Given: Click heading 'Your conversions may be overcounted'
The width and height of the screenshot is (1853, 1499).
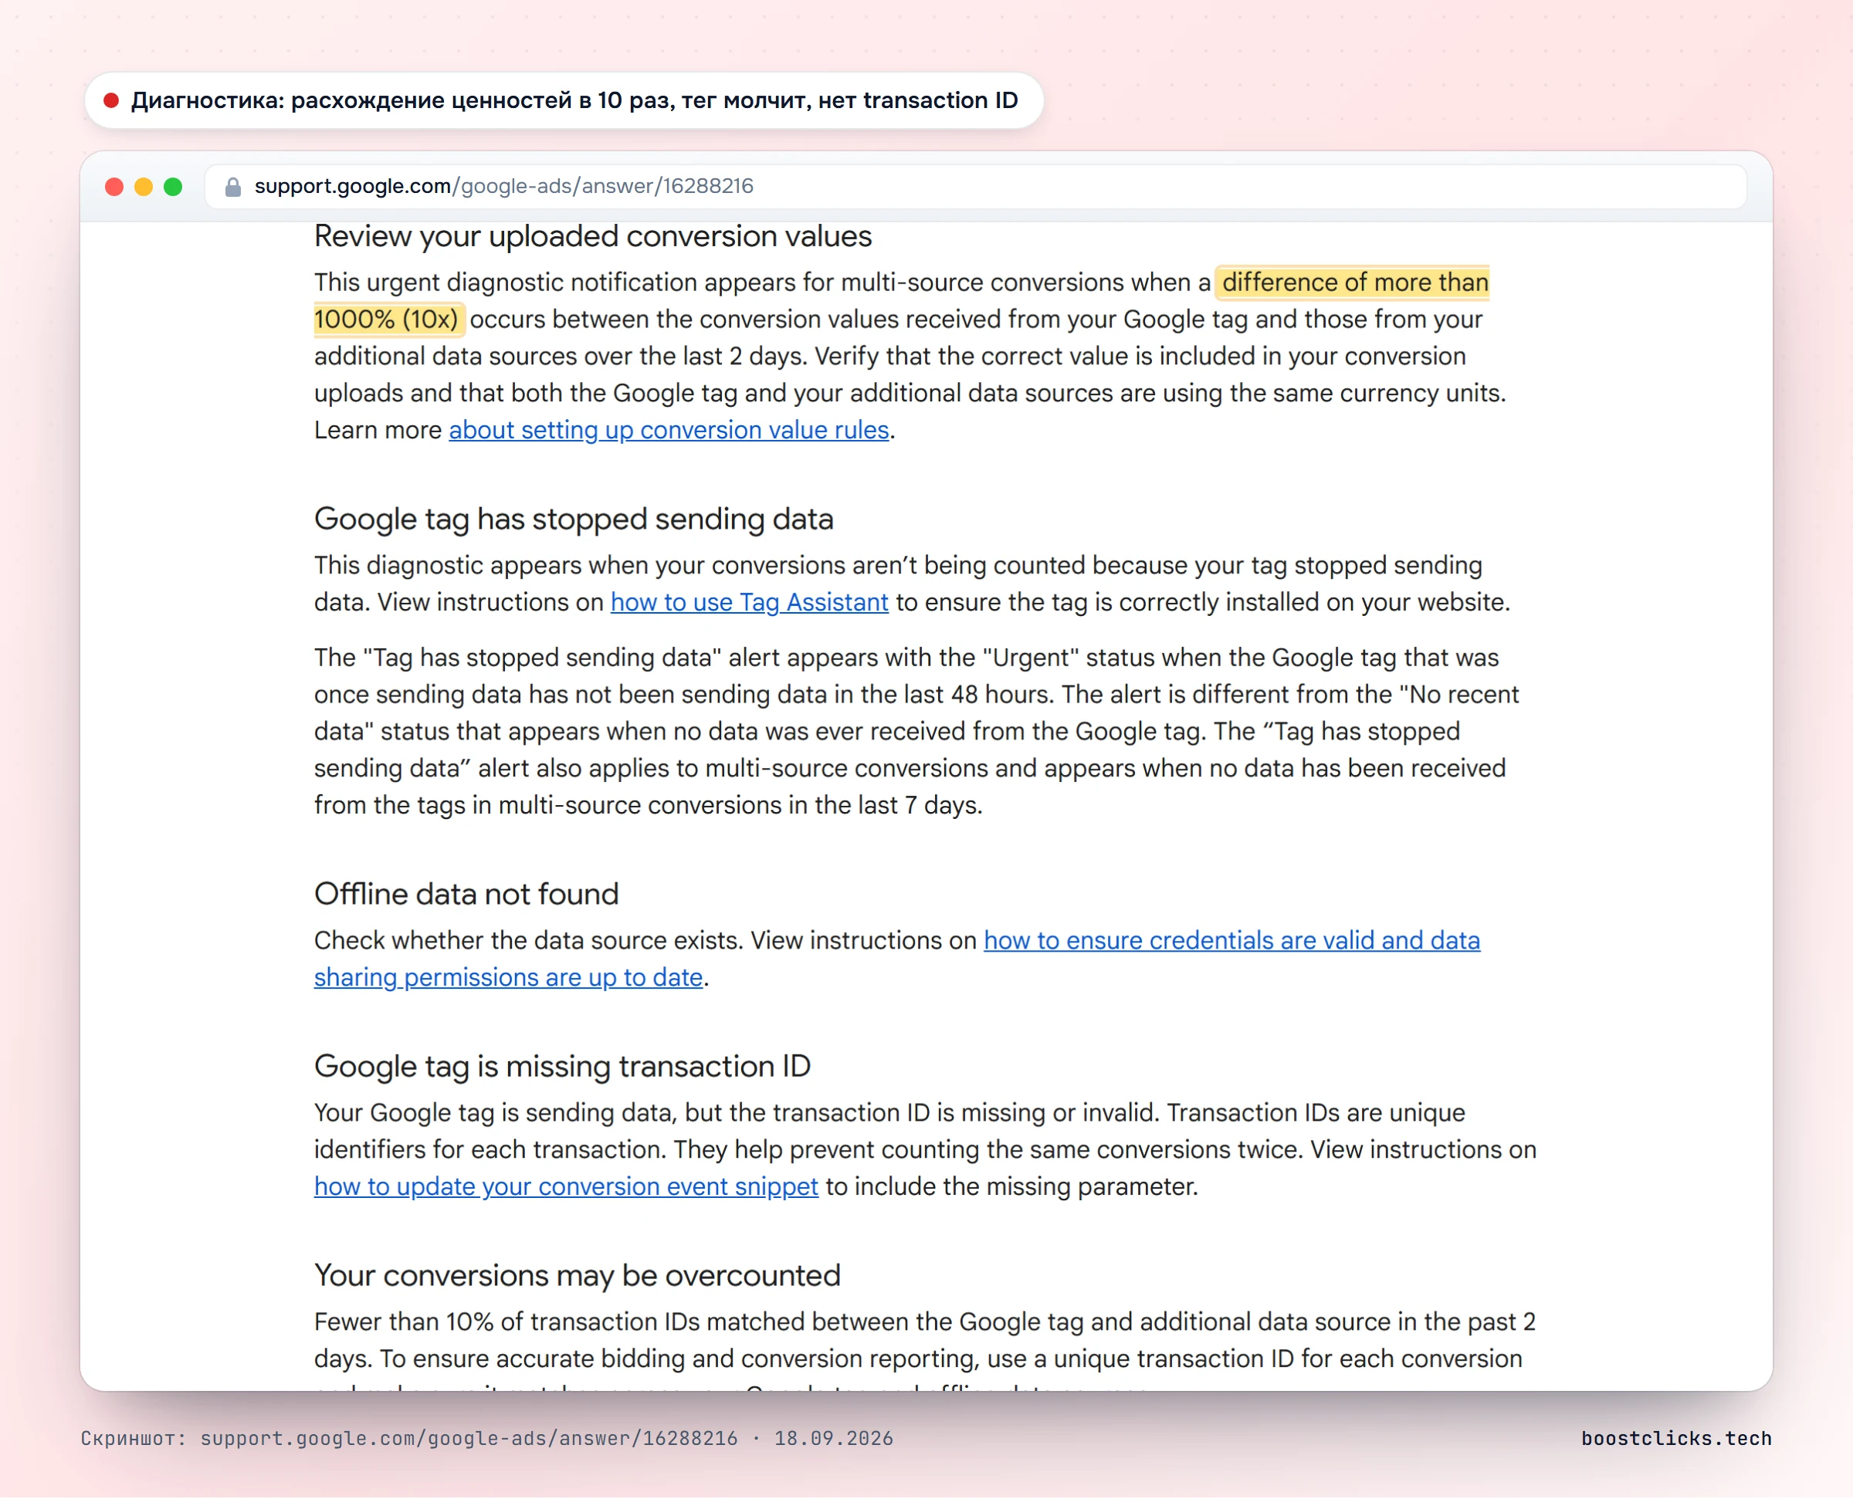Looking at the screenshot, I should point(578,1275).
